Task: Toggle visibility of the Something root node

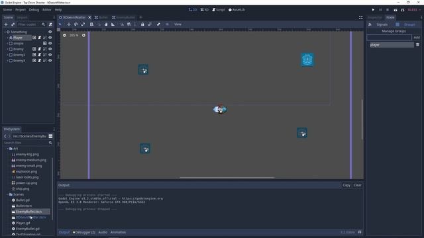Action: [50, 32]
